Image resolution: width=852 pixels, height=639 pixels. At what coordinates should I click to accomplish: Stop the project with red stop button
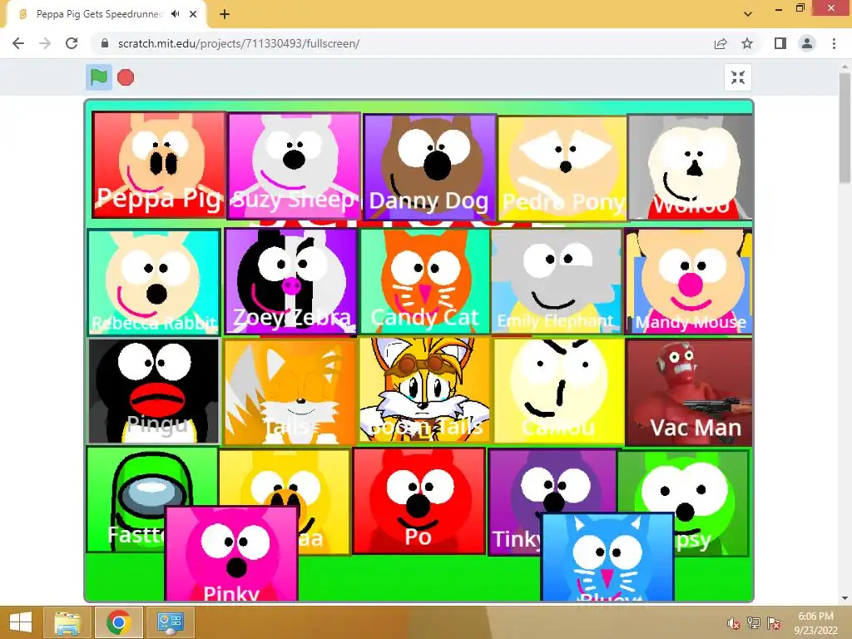(x=126, y=77)
